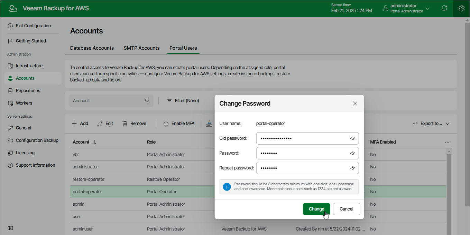
Task: Click the Remove trash icon
Action: pyautogui.click(x=125, y=124)
